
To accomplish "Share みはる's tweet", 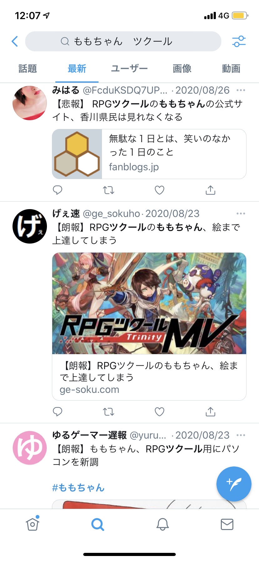I will (x=211, y=190).
